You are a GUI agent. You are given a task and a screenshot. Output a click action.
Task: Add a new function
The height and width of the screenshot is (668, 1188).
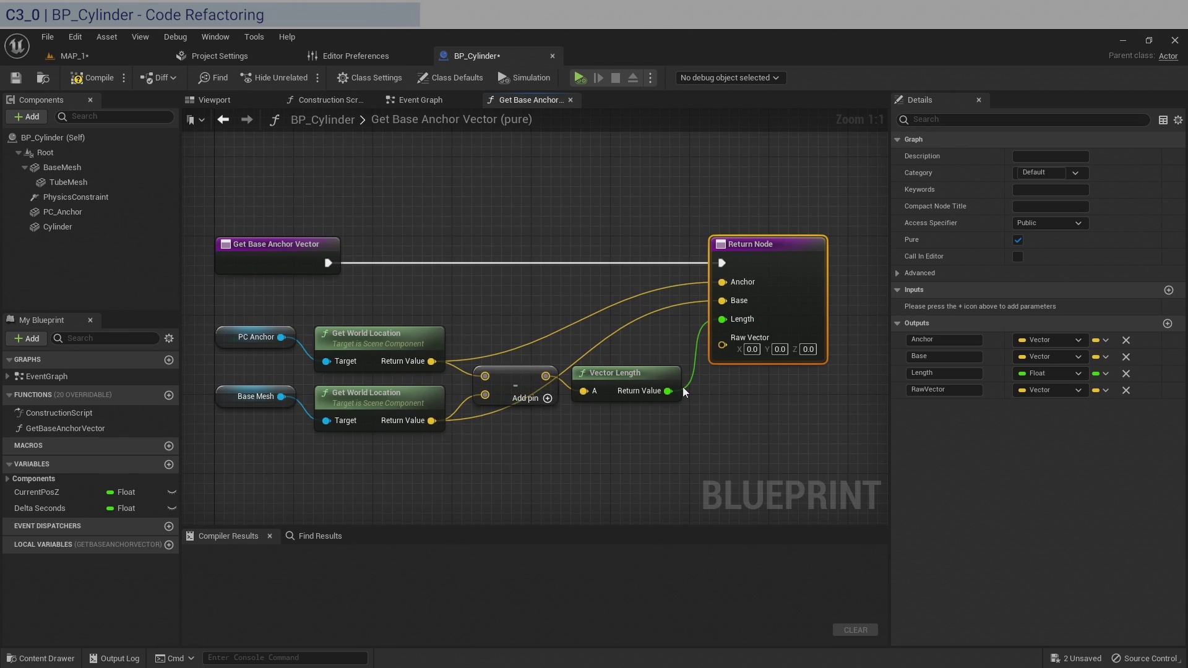[x=169, y=395]
